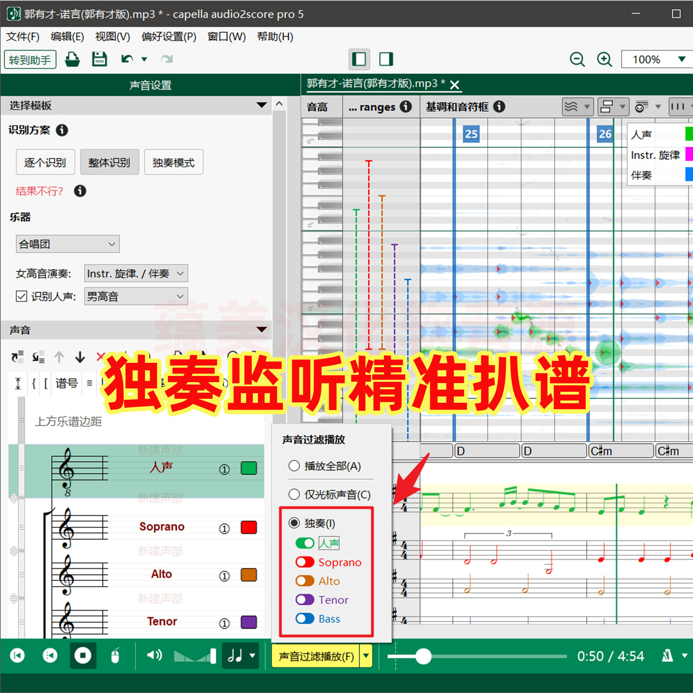693x693 pixels.
Task: Open the 编辑(E) menu
Action: (67, 37)
